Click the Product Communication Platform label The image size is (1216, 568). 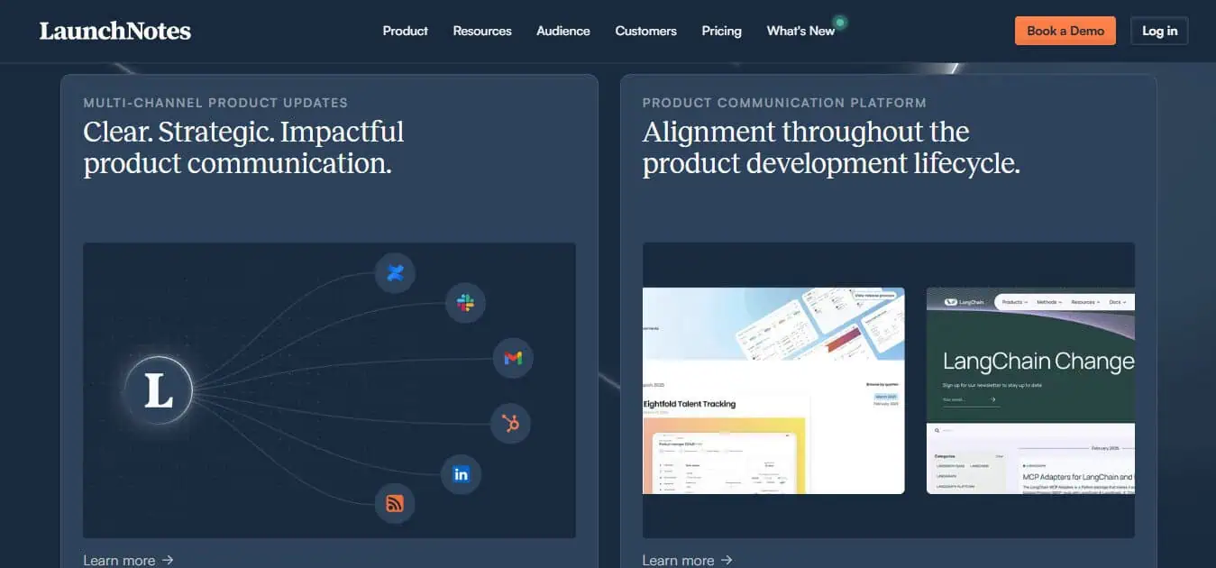(x=784, y=103)
